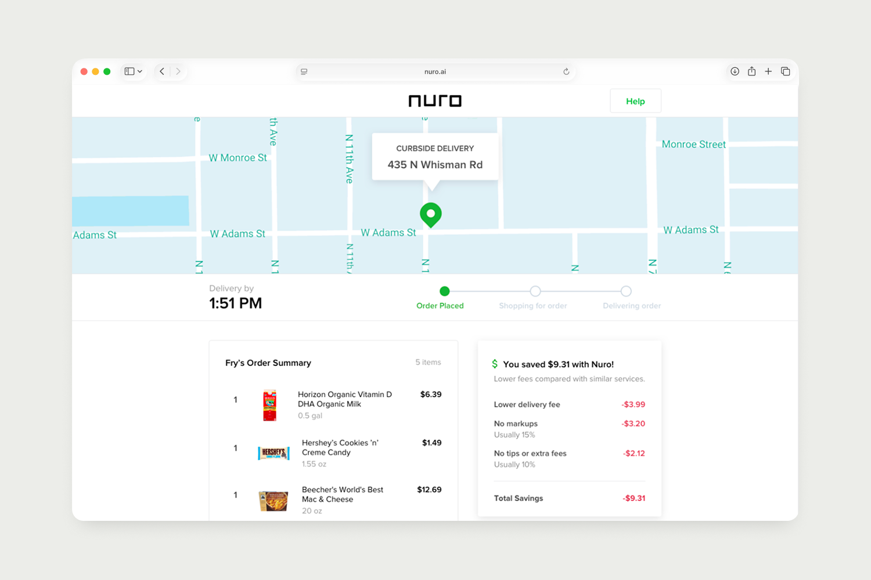Show tab overview icon
Image resolution: width=871 pixels, height=580 pixels.
pyautogui.click(x=785, y=71)
